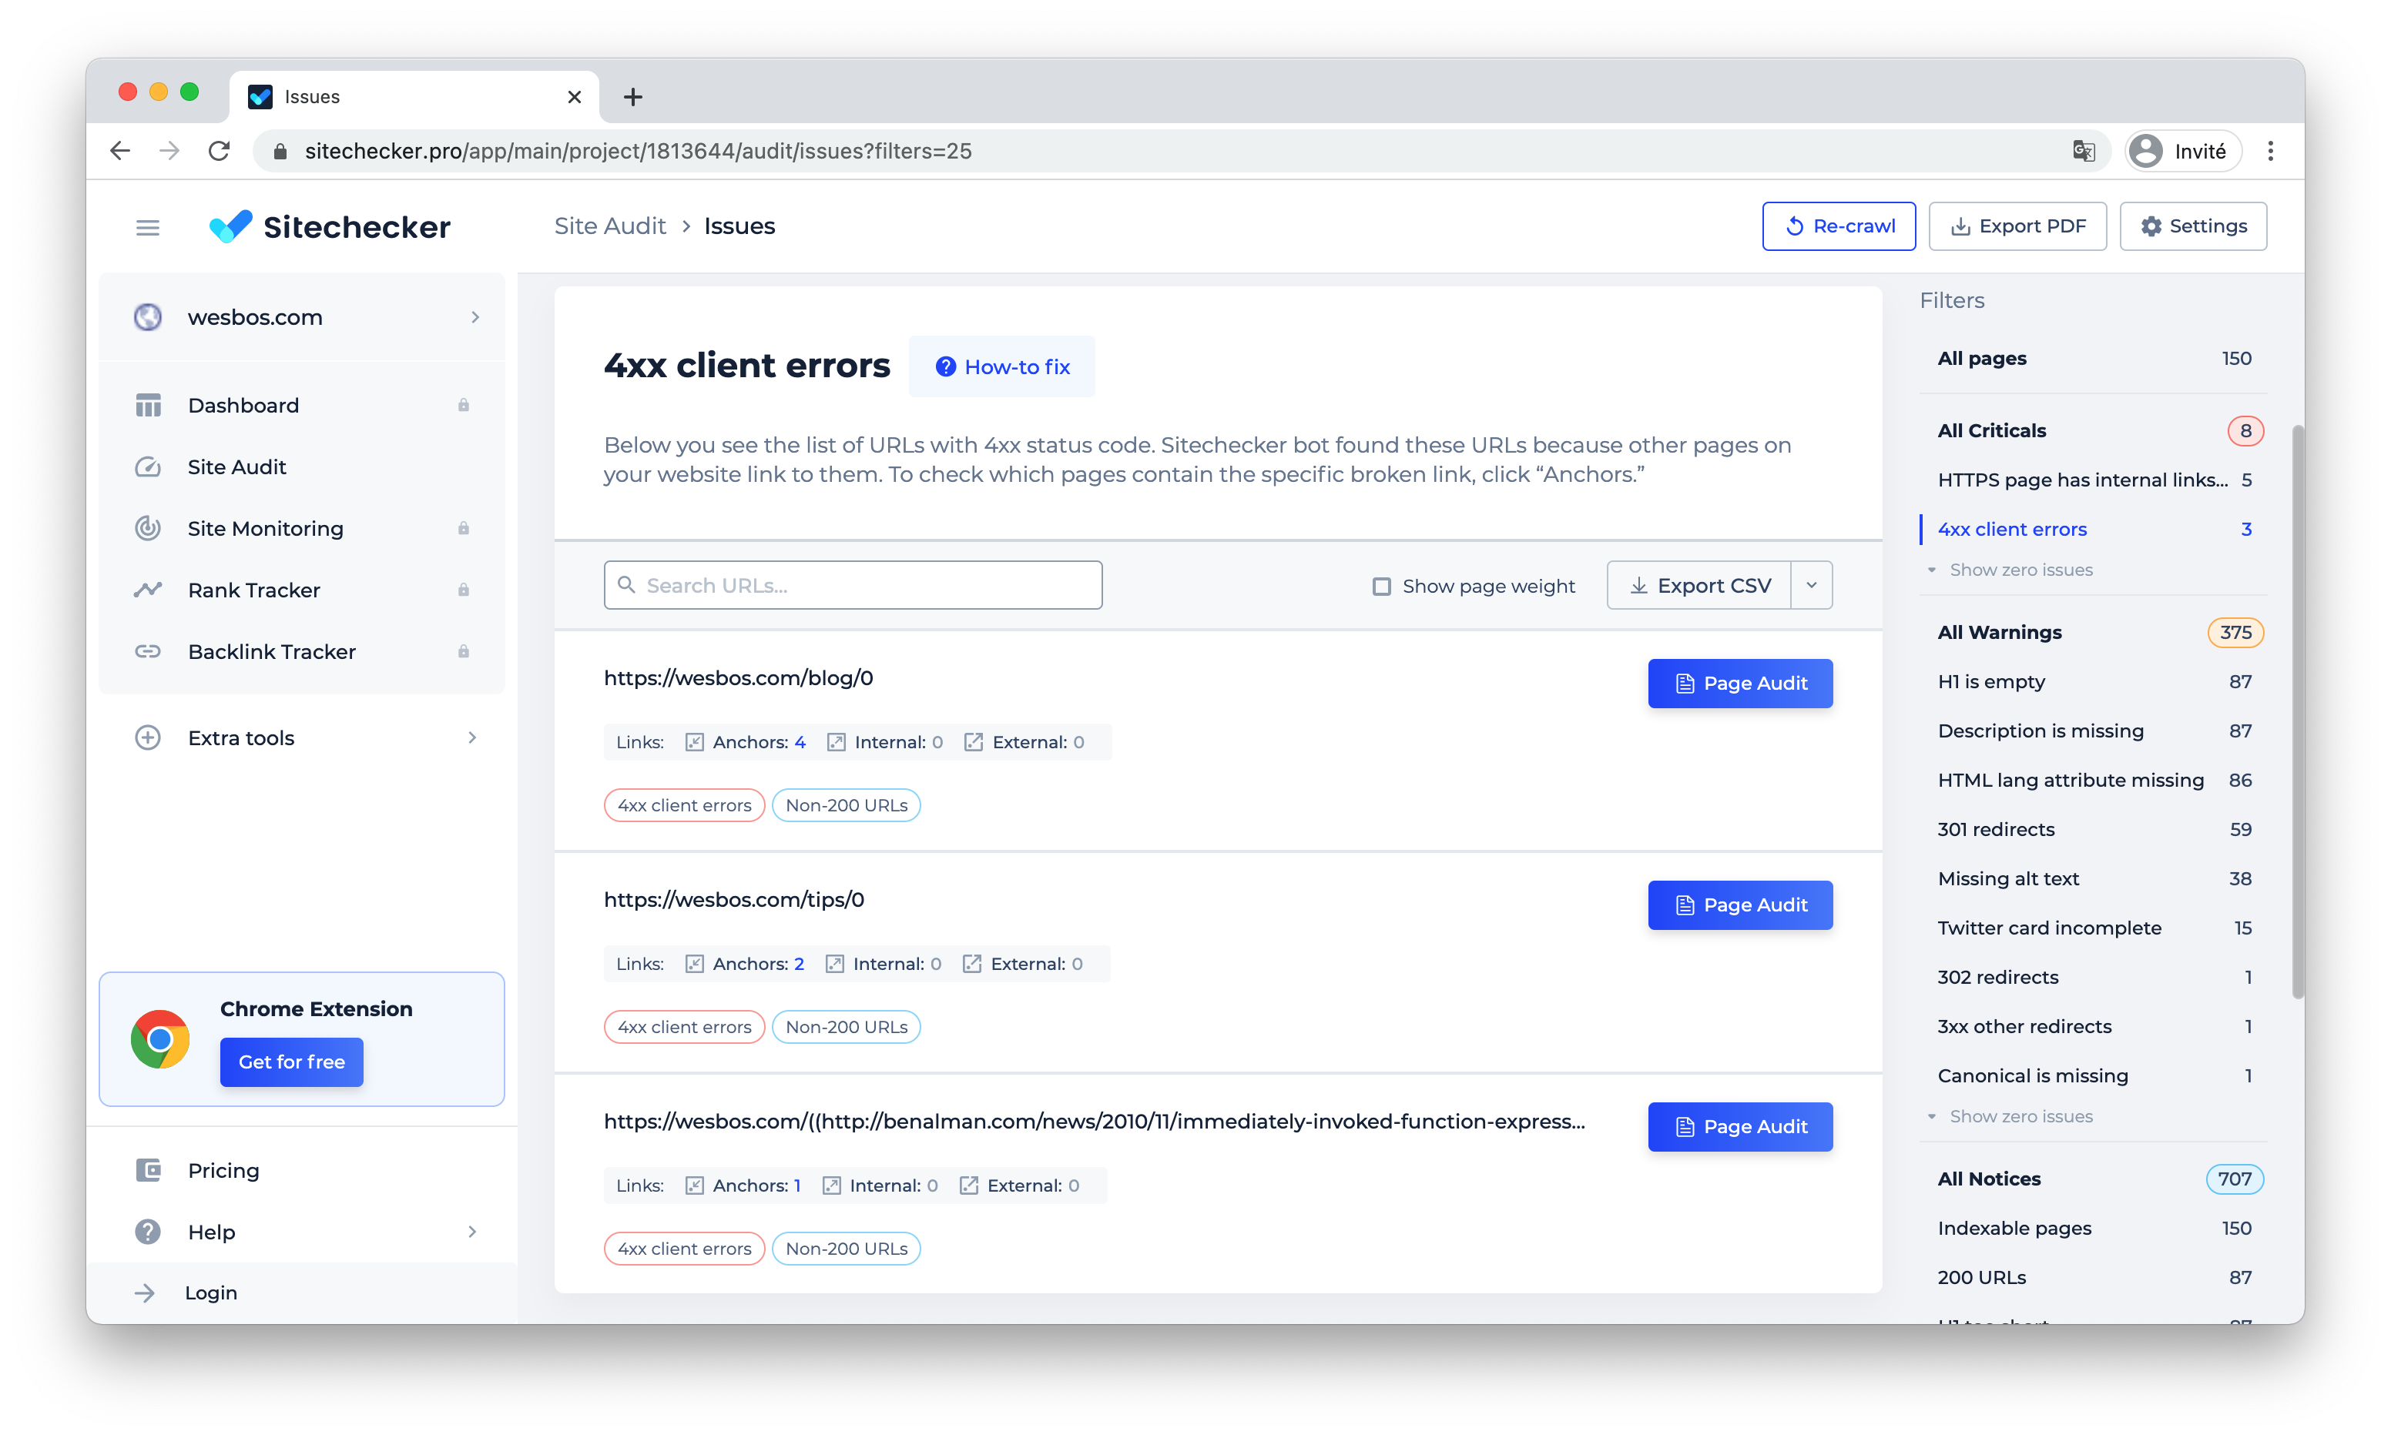
Task: Open Site Monitoring tool
Action: click(x=265, y=528)
